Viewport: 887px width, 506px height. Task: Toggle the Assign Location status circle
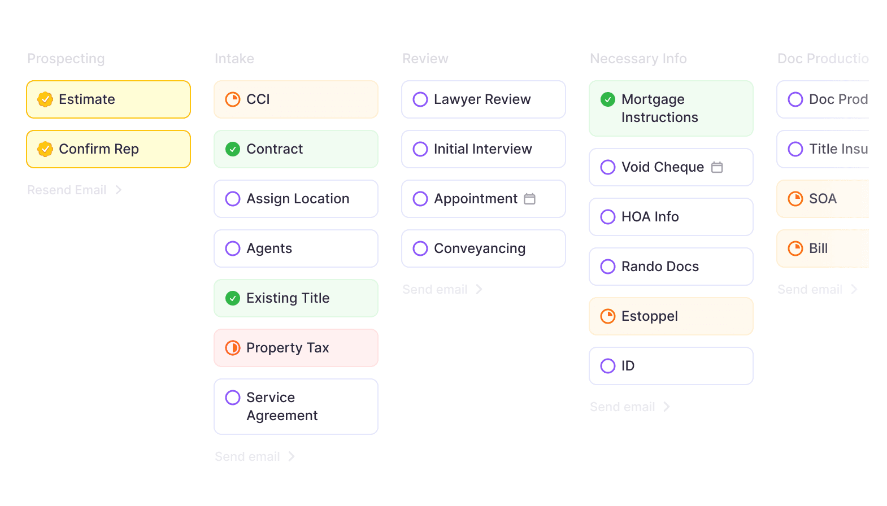[x=233, y=199]
